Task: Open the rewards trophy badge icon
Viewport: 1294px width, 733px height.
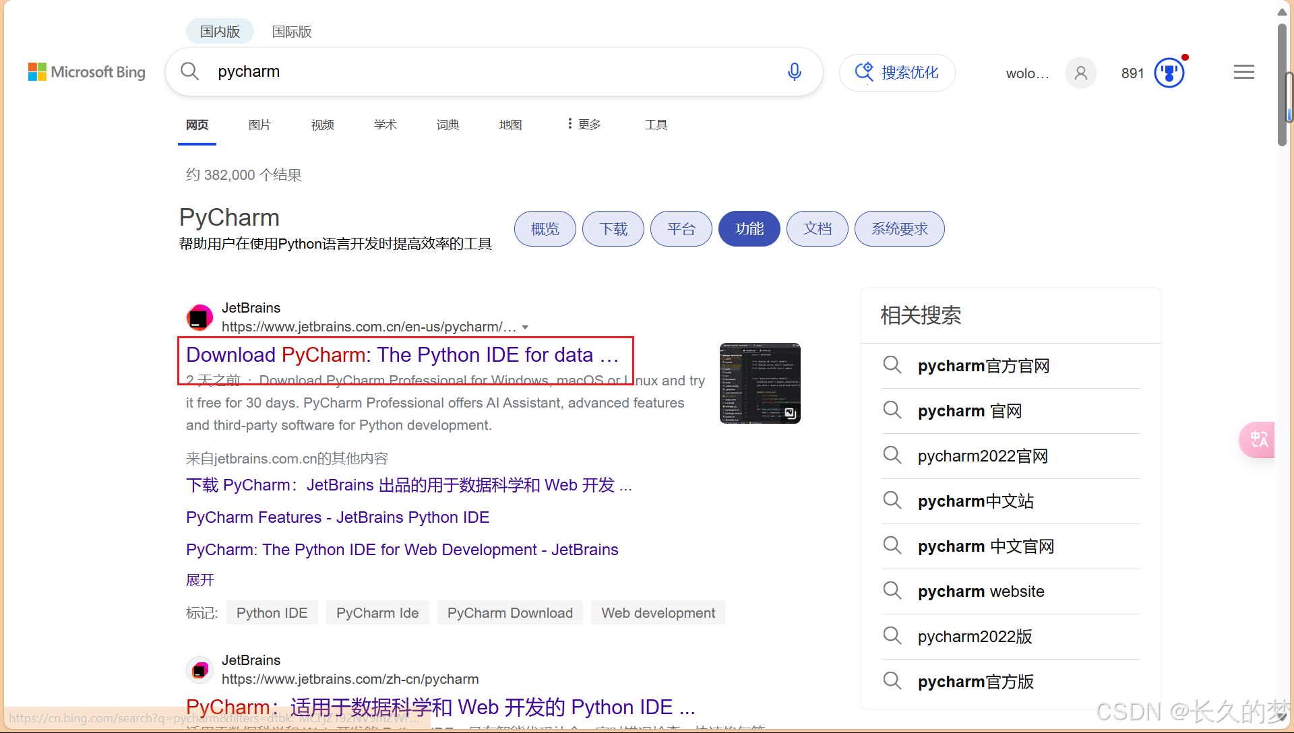Action: (x=1169, y=73)
